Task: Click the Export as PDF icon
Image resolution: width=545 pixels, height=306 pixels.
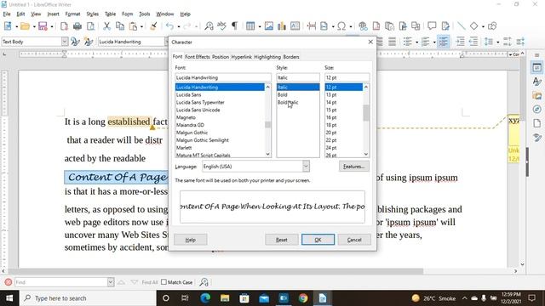Action: coord(64,26)
